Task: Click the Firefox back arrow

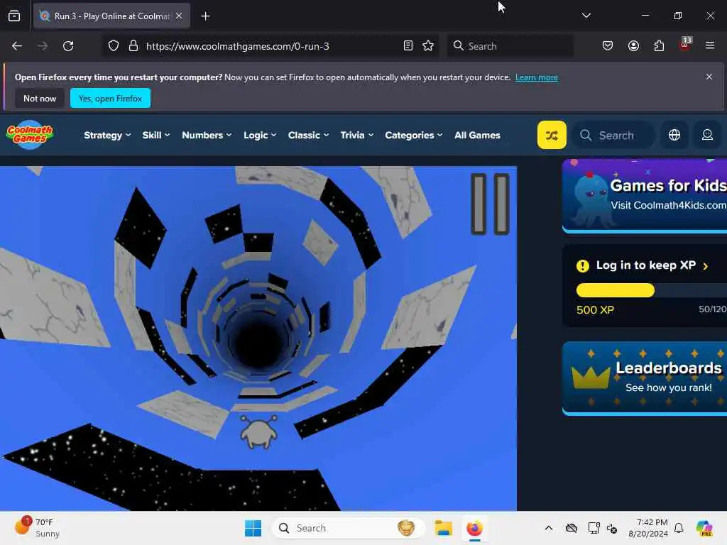Action: click(17, 46)
